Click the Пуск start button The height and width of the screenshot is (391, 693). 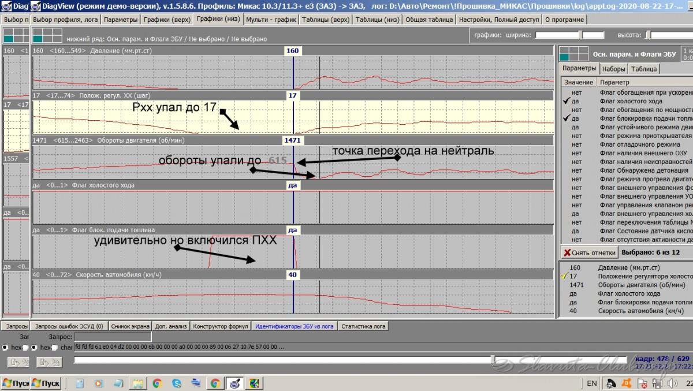(45, 383)
